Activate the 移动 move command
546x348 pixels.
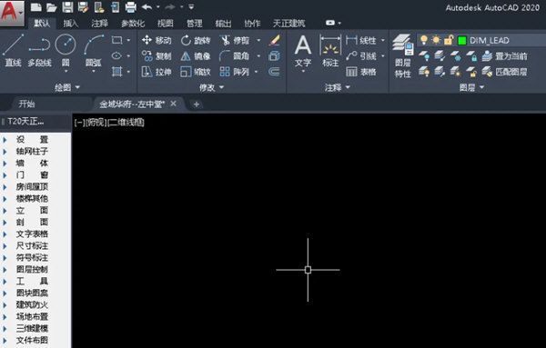pos(157,40)
